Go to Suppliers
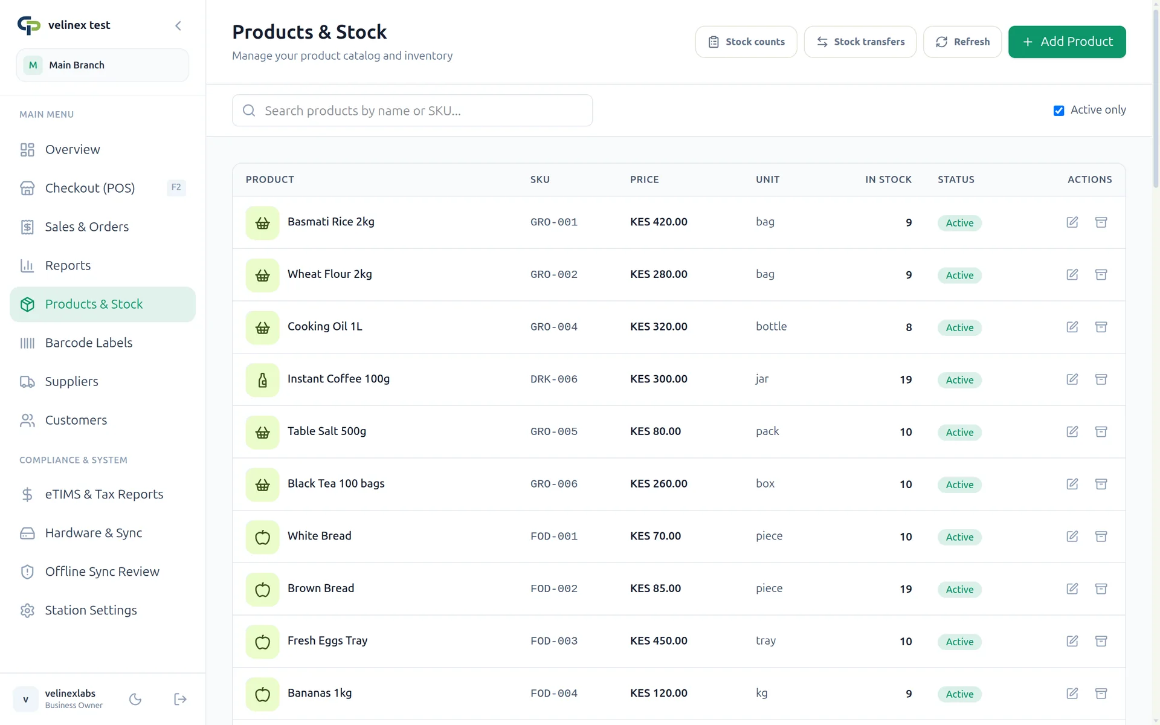The height and width of the screenshot is (725, 1160). 103,381
